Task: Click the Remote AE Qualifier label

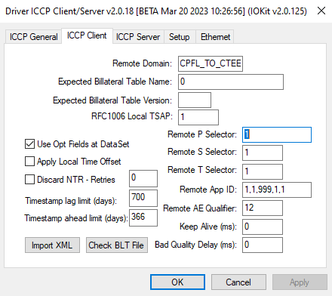Action: (x=200, y=208)
